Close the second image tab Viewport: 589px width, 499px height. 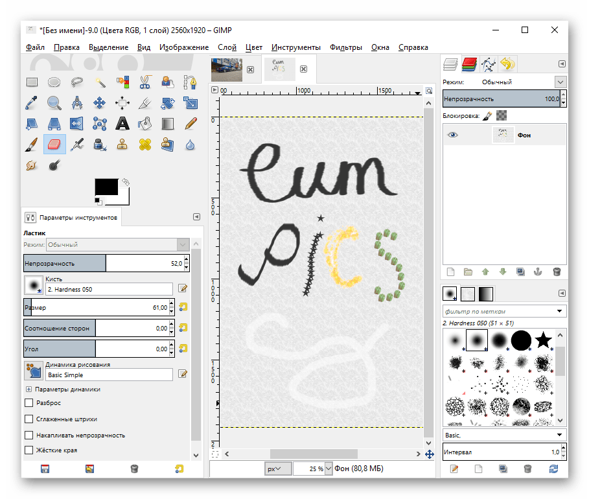(303, 69)
